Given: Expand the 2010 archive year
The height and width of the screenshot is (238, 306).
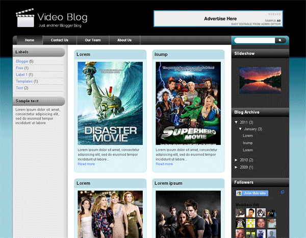Looking at the screenshot, I should [236, 160].
